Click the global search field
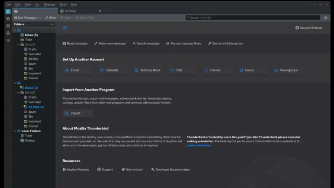 pos(253,18)
